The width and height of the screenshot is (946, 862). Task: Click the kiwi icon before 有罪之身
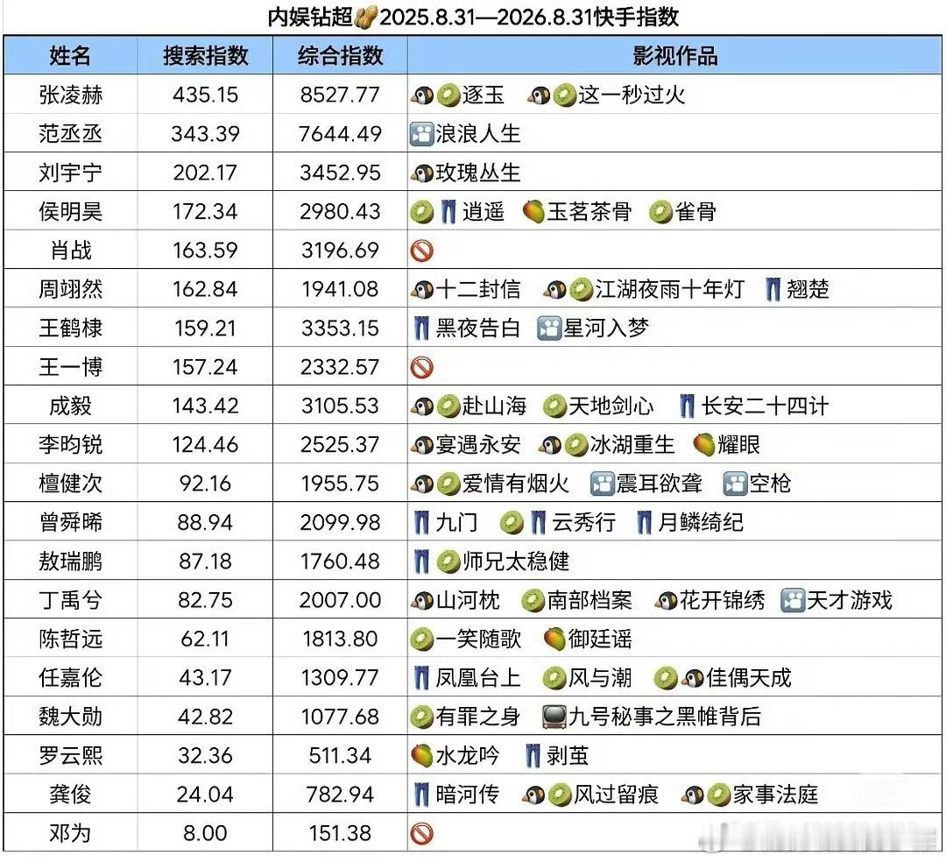coord(421,717)
